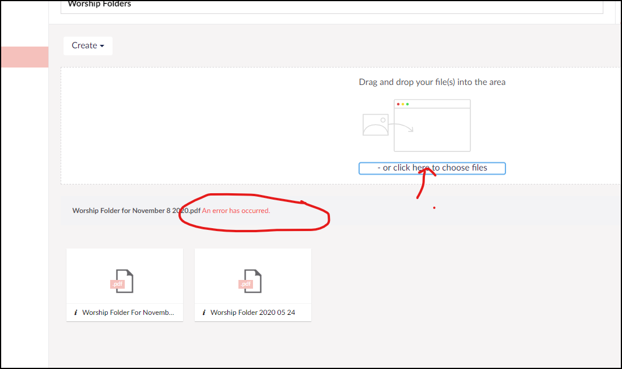The width and height of the screenshot is (622, 369).
Task: Focus the Worship Folders text field
Action: pos(331,5)
